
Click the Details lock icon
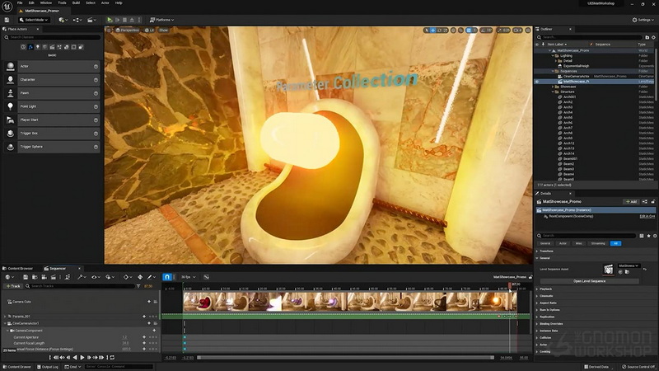[x=652, y=202]
